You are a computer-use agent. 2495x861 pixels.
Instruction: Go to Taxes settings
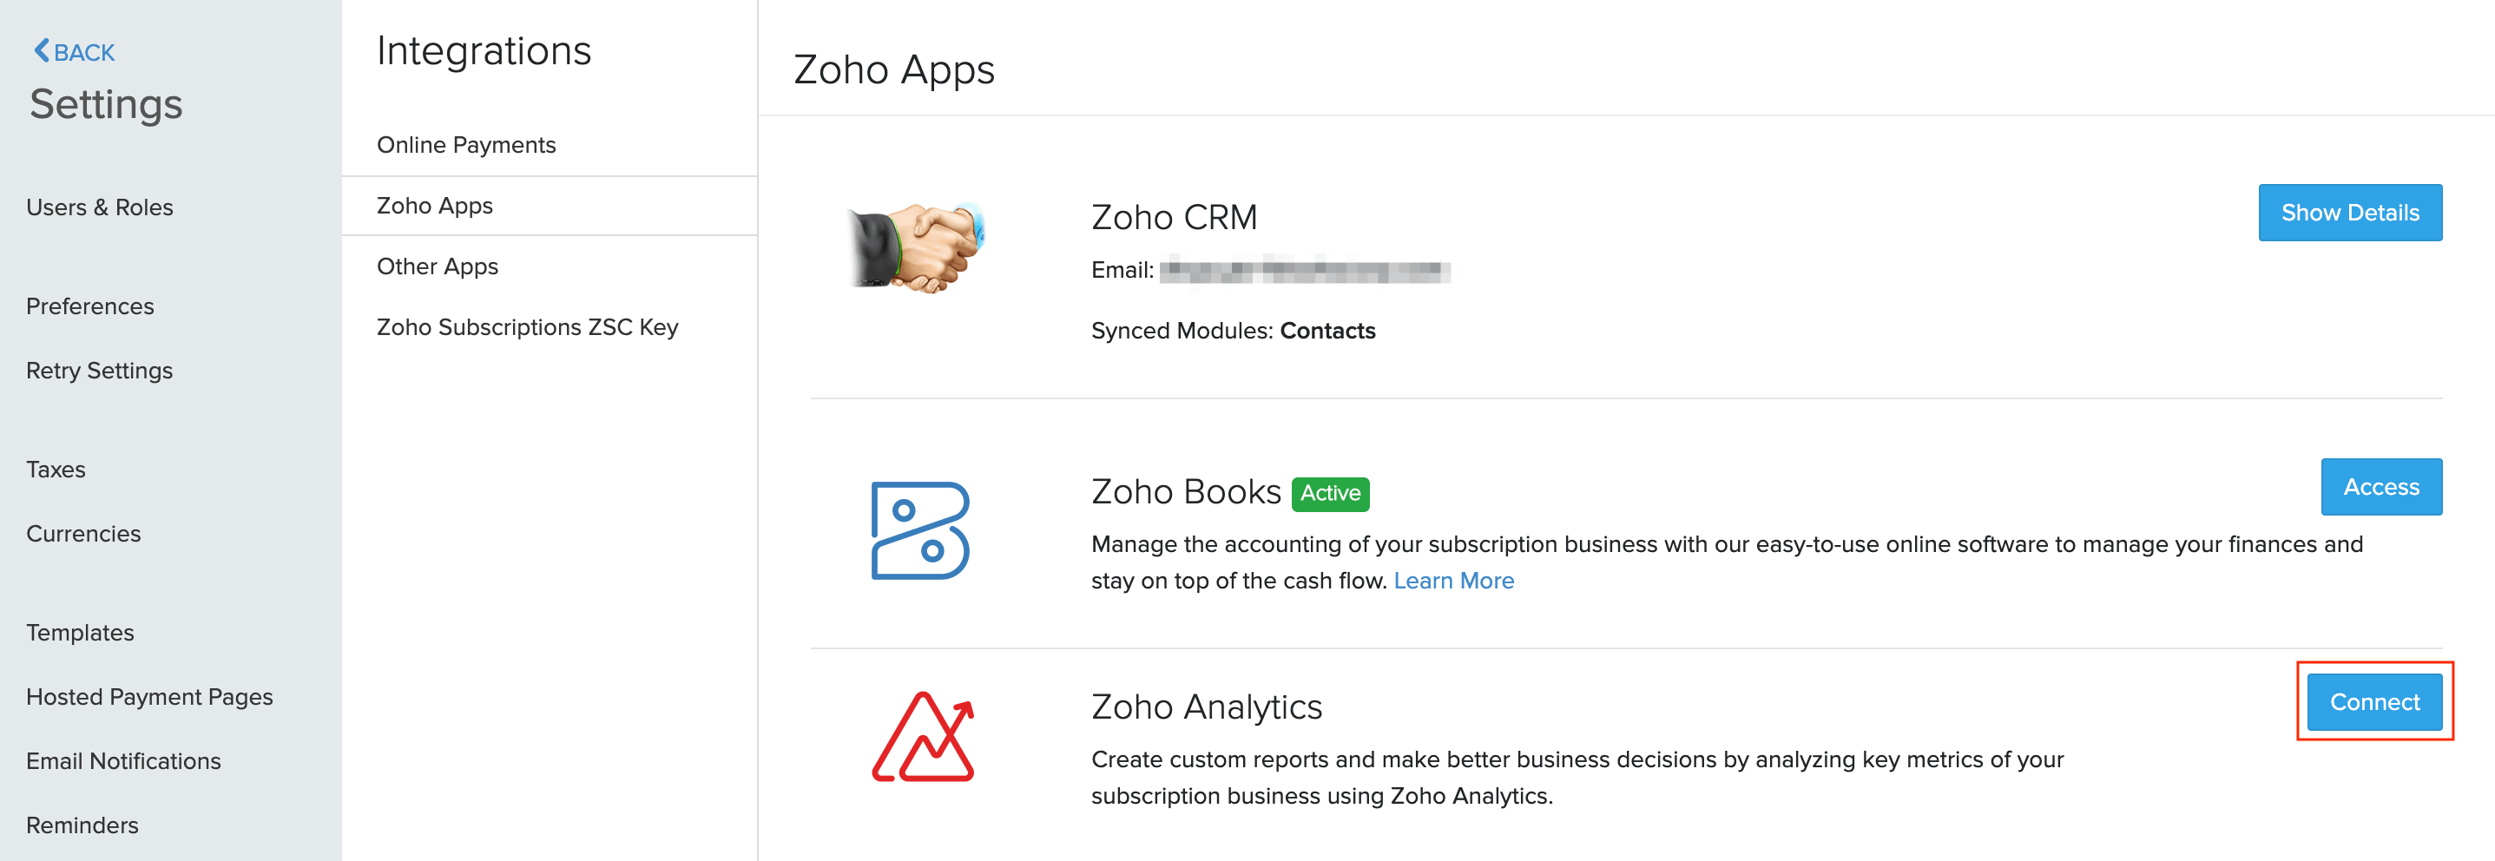tap(56, 470)
